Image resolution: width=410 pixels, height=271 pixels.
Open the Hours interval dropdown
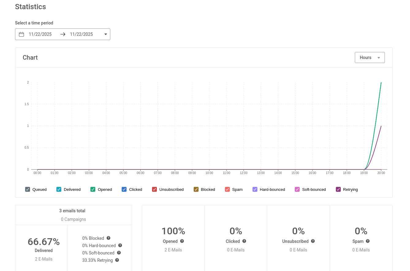point(370,58)
